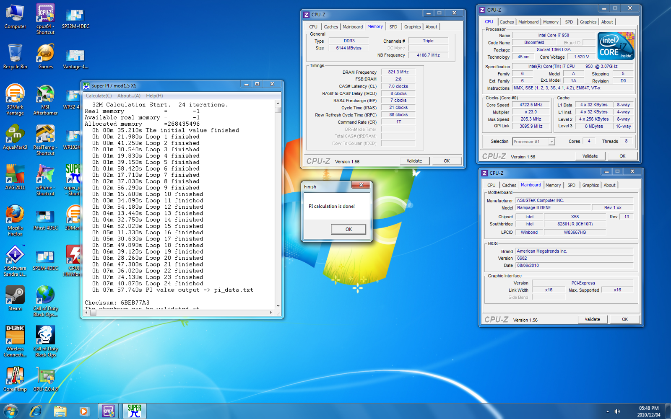Select Caches tab in CPU-Z processor window

tap(507, 22)
